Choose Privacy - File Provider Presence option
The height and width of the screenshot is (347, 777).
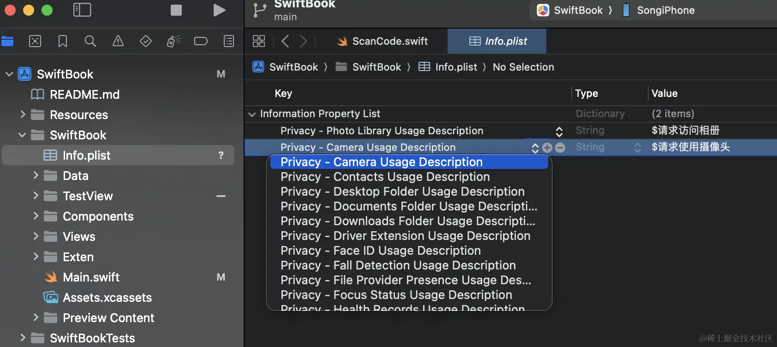[x=409, y=280]
